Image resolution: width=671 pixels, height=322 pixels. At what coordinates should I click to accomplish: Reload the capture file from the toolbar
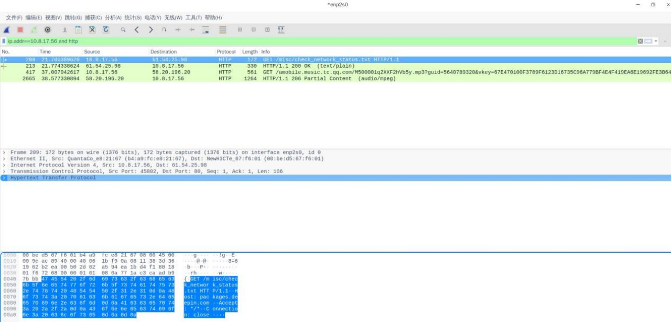tap(106, 30)
